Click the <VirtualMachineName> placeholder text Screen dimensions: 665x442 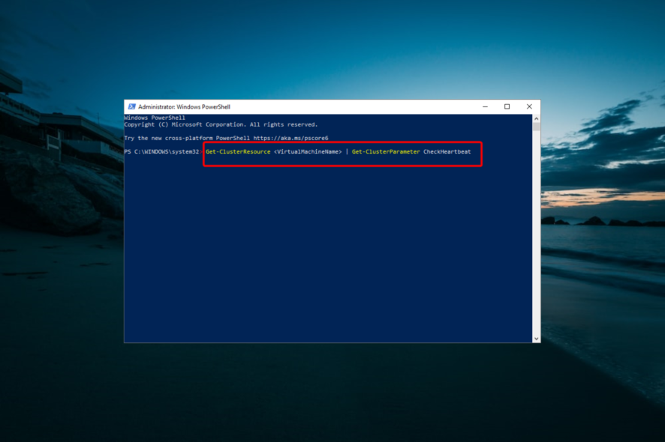[x=308, y=151]
